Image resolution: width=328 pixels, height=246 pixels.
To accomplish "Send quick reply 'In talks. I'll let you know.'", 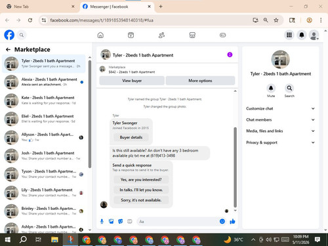I will pos(141,190).
